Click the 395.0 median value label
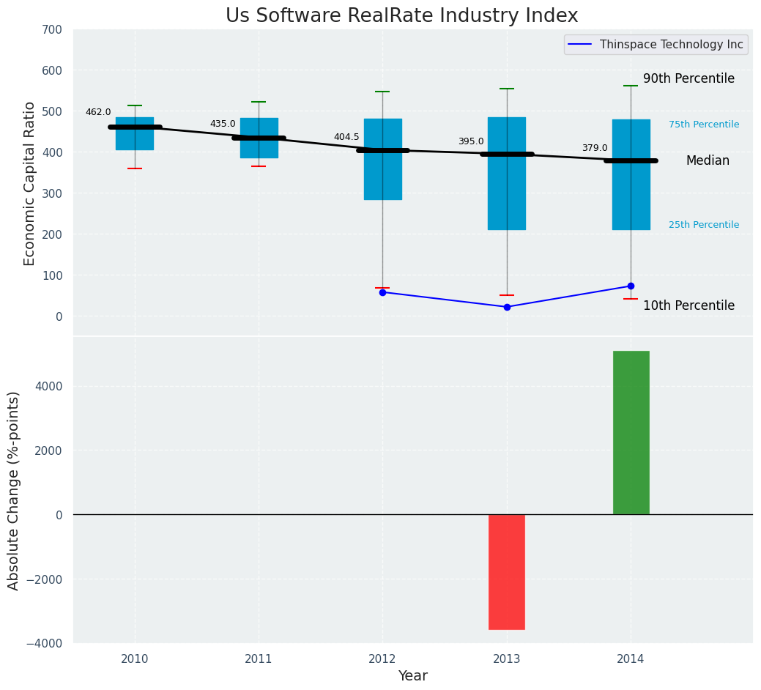 (x=471, y=141)
